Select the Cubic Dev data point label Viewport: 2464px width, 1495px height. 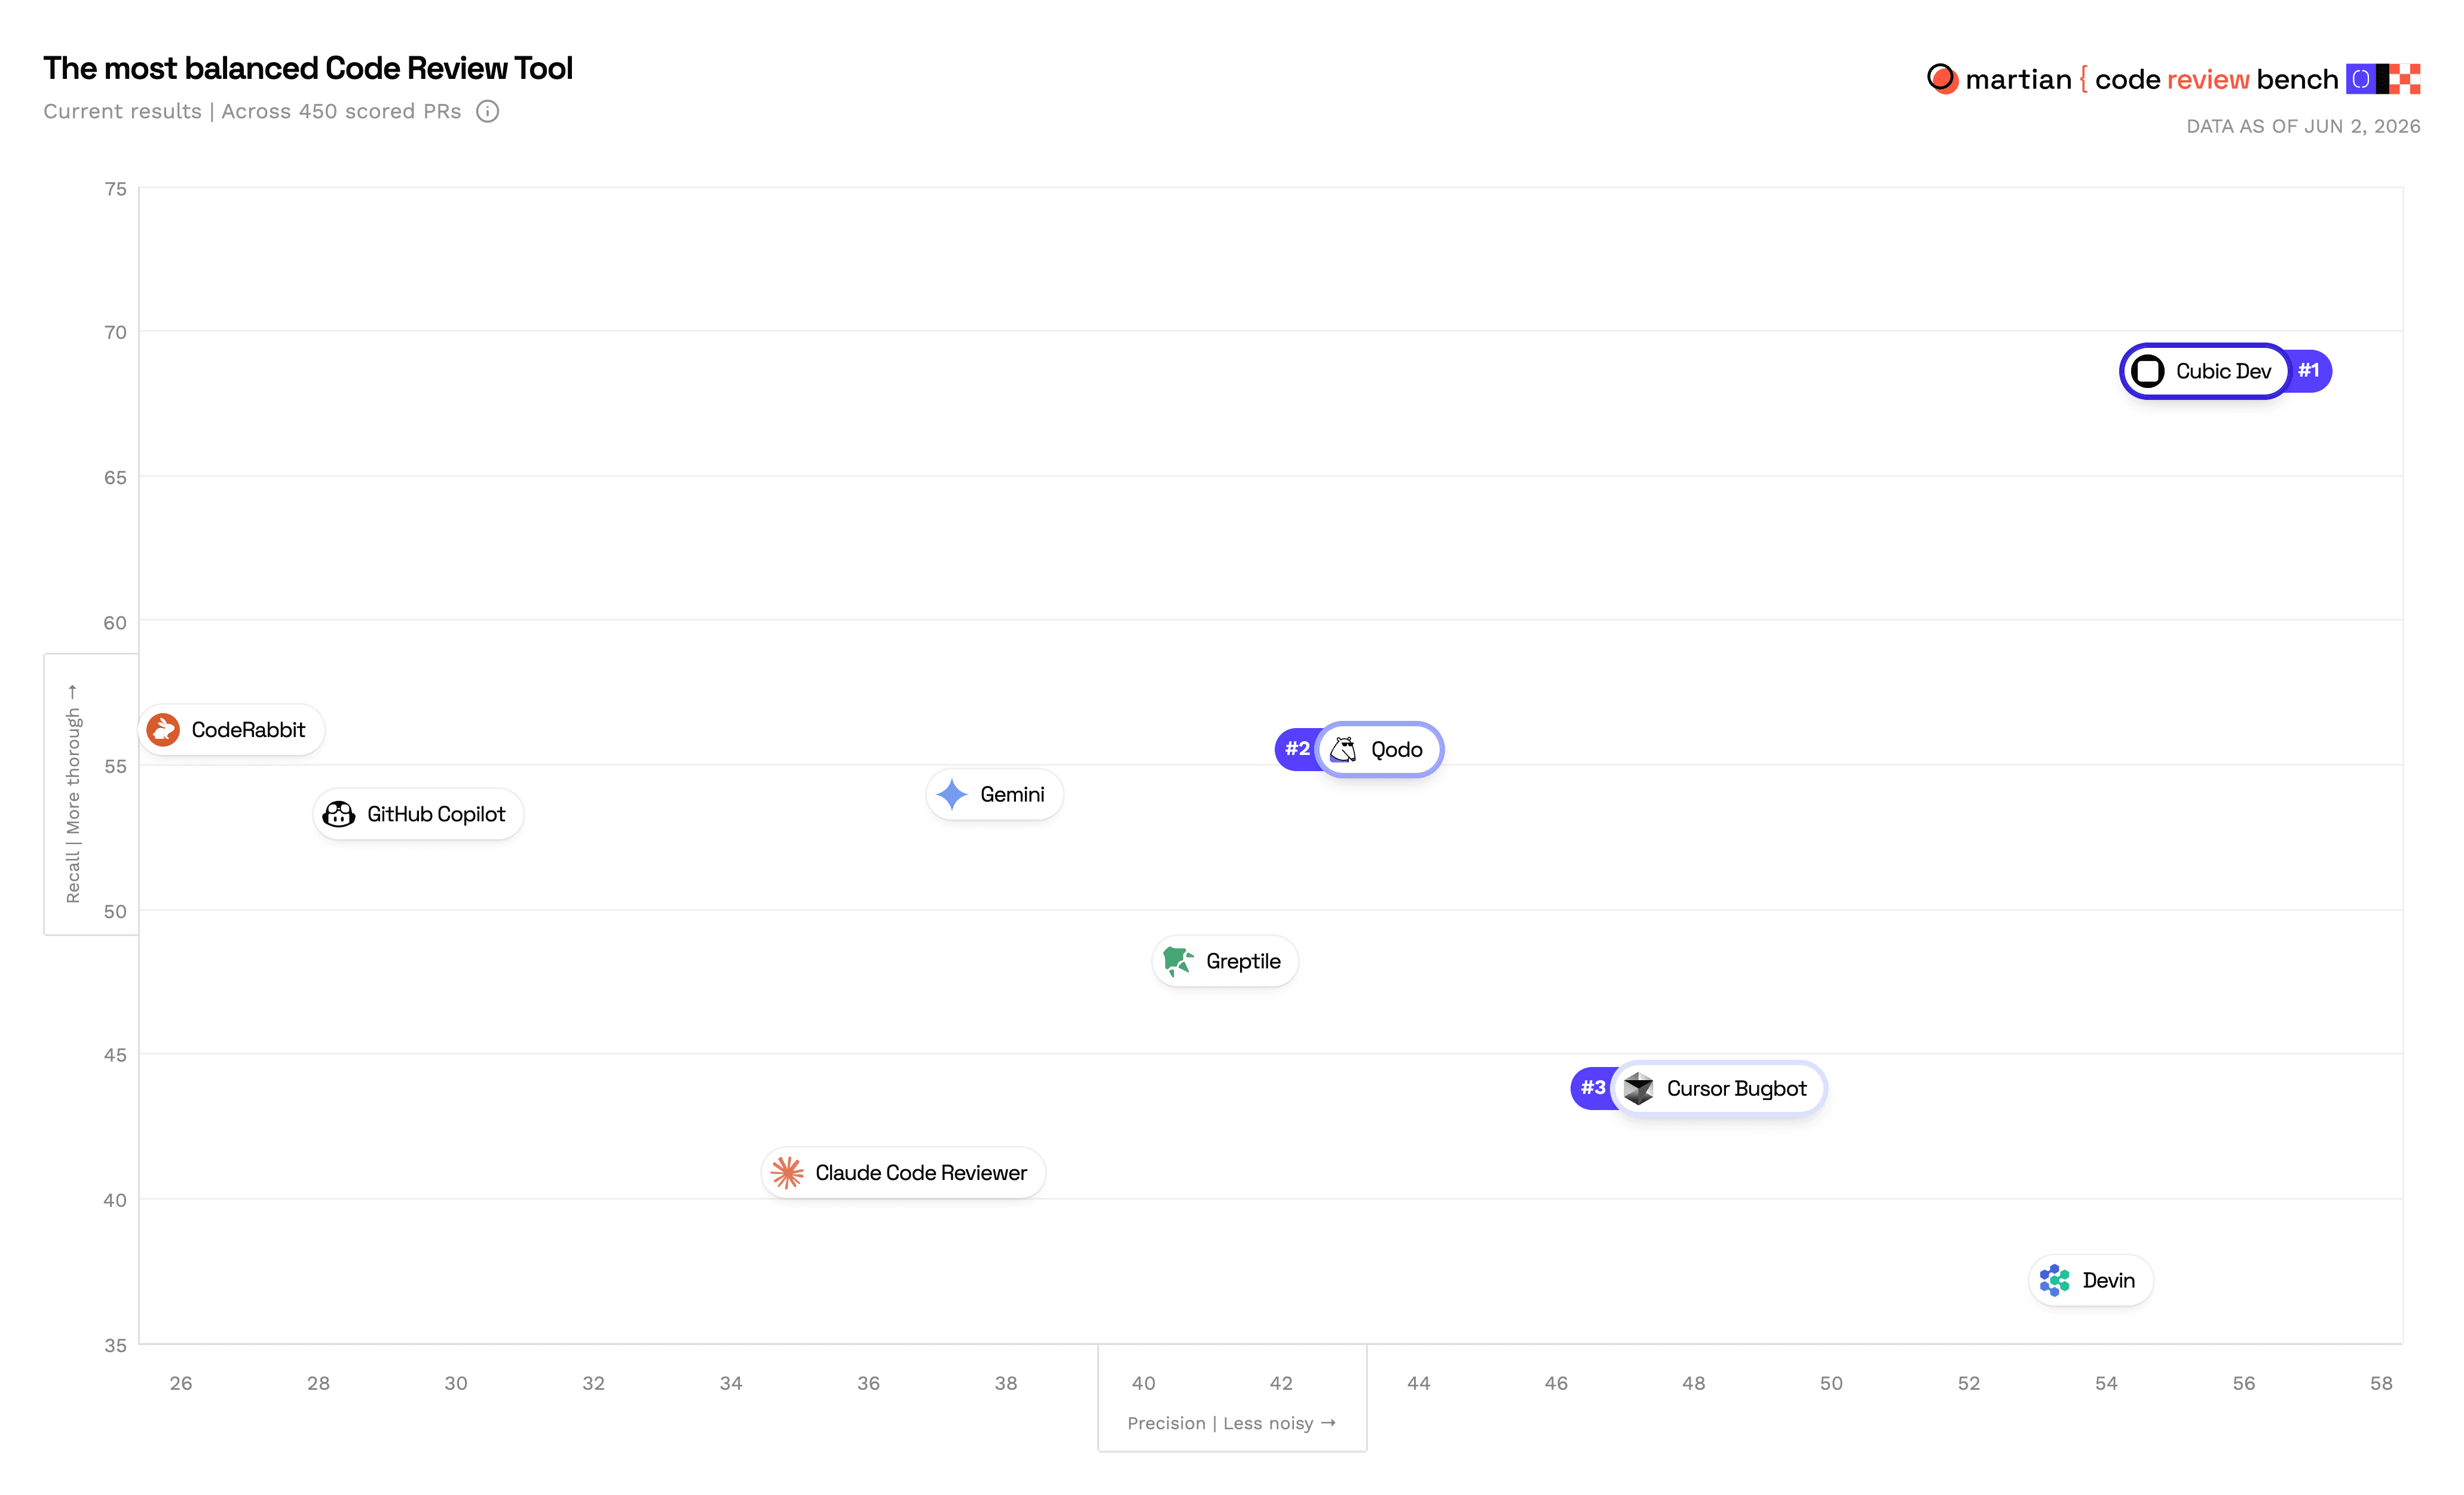2205,371
